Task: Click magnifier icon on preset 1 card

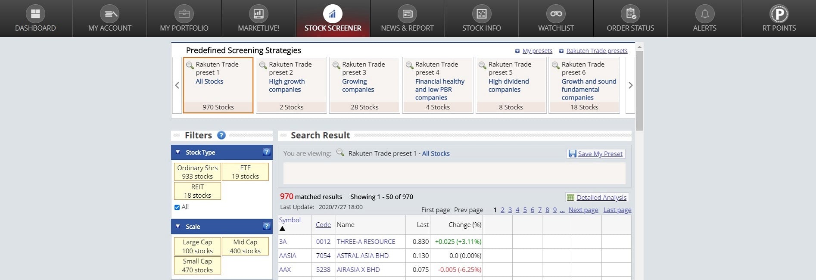Action: coord(190,65)
